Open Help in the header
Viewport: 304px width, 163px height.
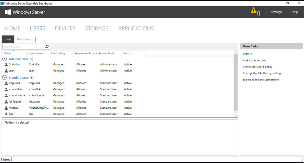click(x=295, y=12)
